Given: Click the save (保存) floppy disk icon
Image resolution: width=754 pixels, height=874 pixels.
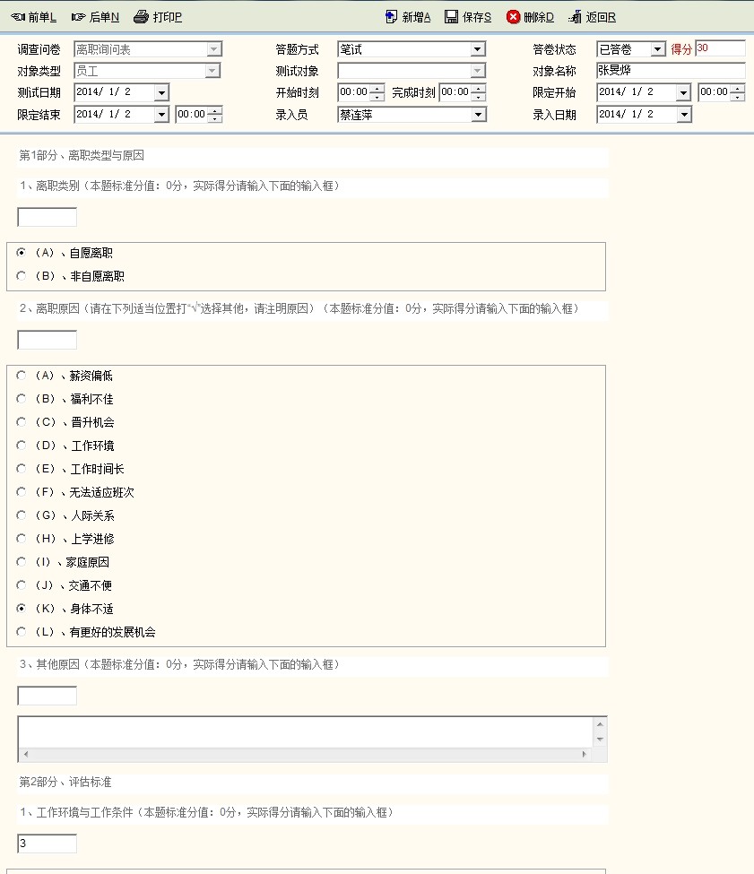Looking at the screenshot, I should 452,17.
